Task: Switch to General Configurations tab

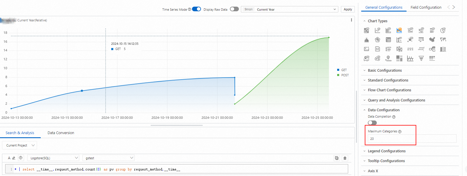Action: click(x=384, y=7)
